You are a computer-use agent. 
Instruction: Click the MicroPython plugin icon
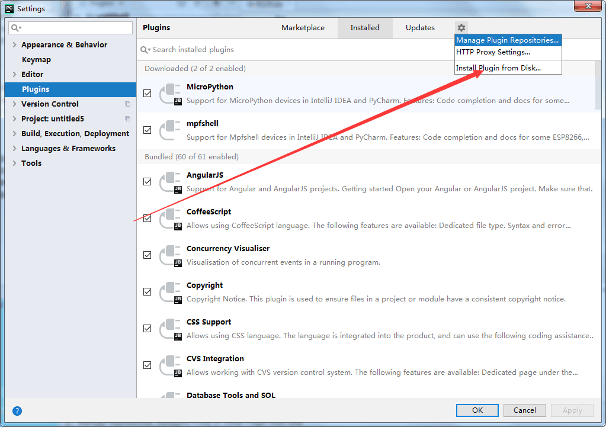(x=171, y=94)
